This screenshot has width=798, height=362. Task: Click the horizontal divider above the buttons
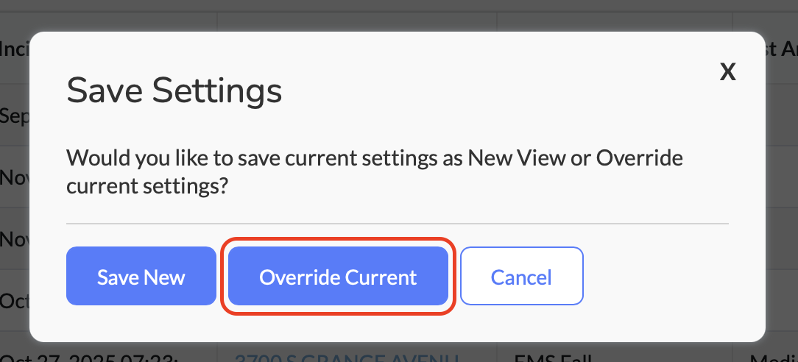tap(397, 223)
